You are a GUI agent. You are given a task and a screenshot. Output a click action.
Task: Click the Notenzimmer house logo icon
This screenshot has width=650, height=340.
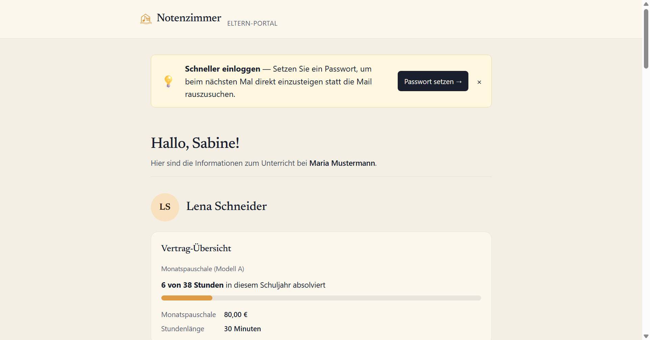146,19
